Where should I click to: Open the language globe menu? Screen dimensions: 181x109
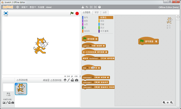coord(18,7)
